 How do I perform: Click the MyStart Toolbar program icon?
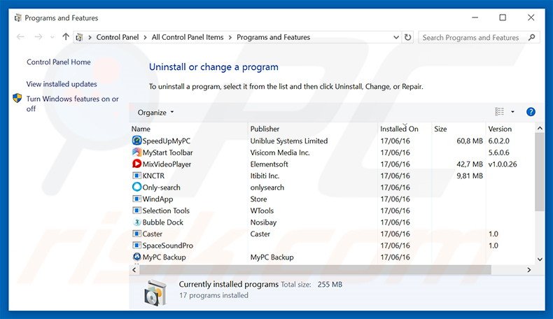(136, 153)
